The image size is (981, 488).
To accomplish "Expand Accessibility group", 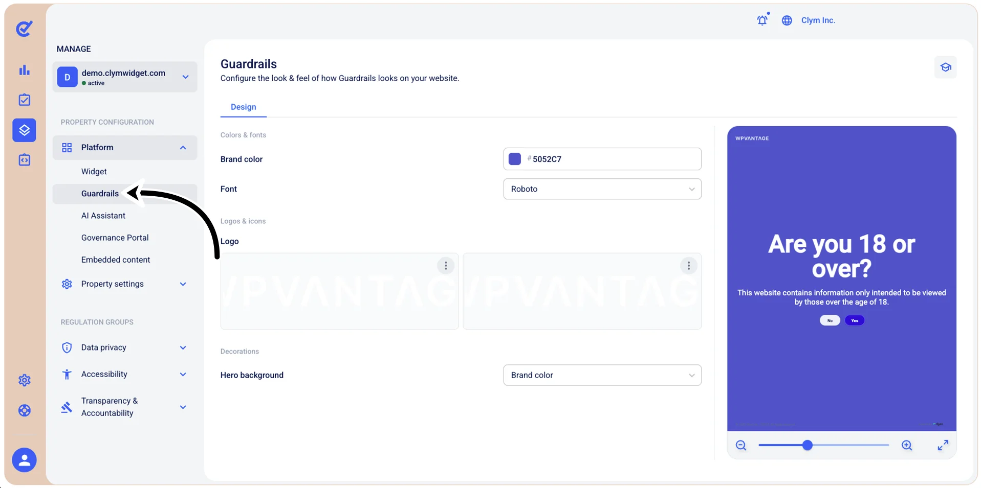I will point(125,375).
